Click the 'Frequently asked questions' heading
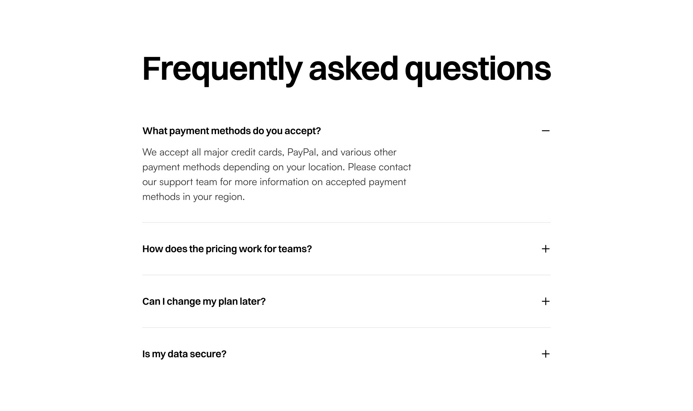This screenshot has width=693, height=411. click(x=346, y=70)
